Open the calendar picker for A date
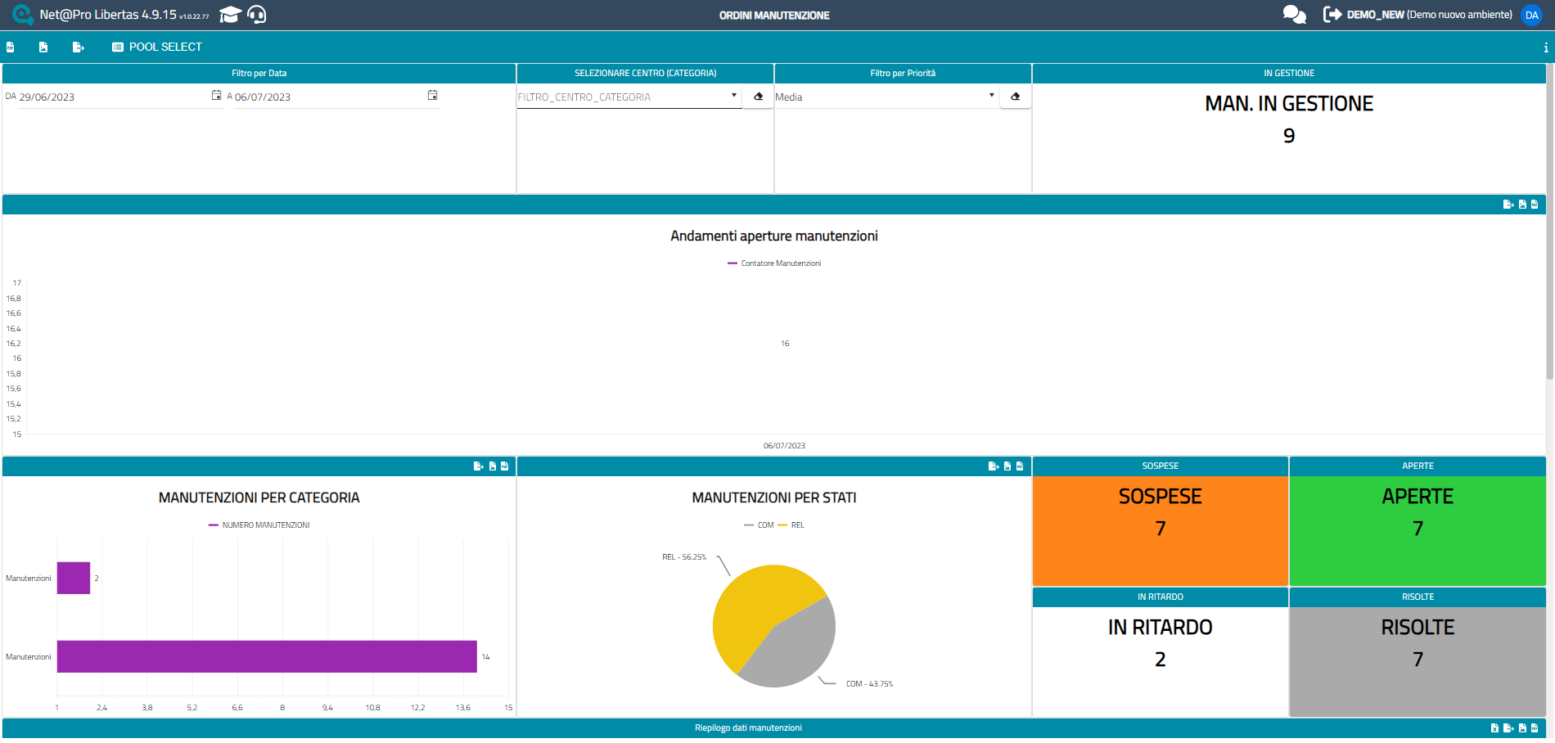Screen dimensions: 1555x743 432,96
